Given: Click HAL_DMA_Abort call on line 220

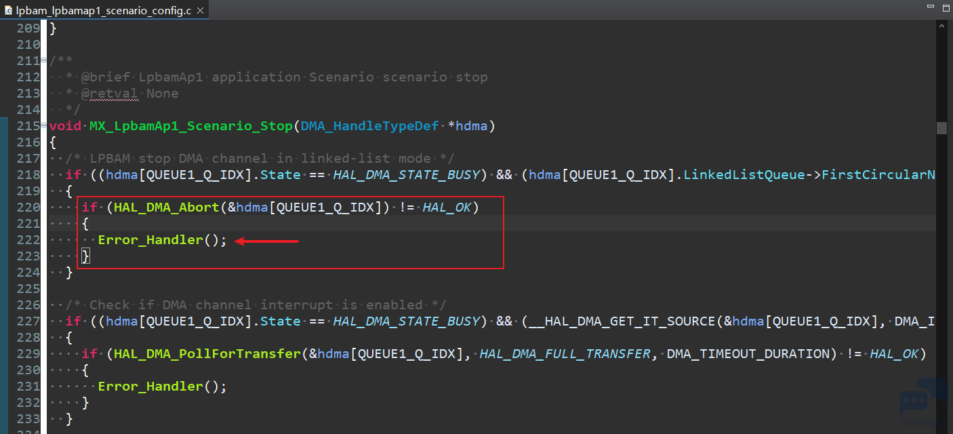Looking at the screenshot, I should pyautogui.click(x=167, y=208).
